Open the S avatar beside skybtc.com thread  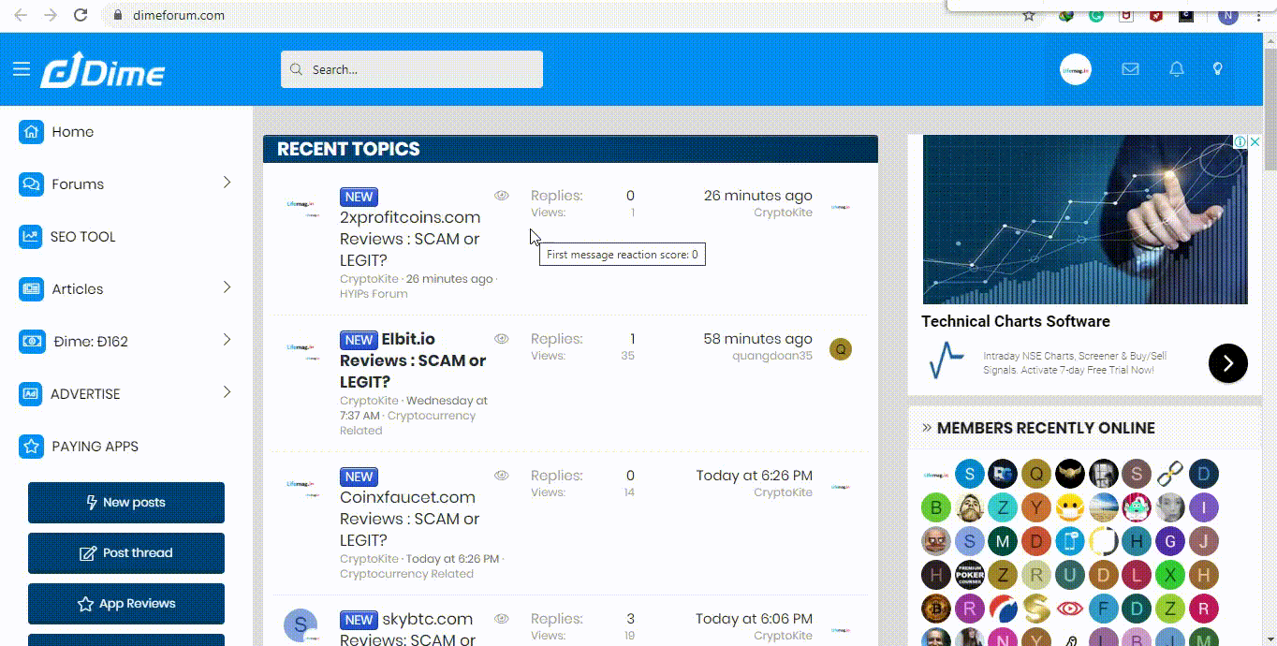pyautogui.click(x=300, y=625)
